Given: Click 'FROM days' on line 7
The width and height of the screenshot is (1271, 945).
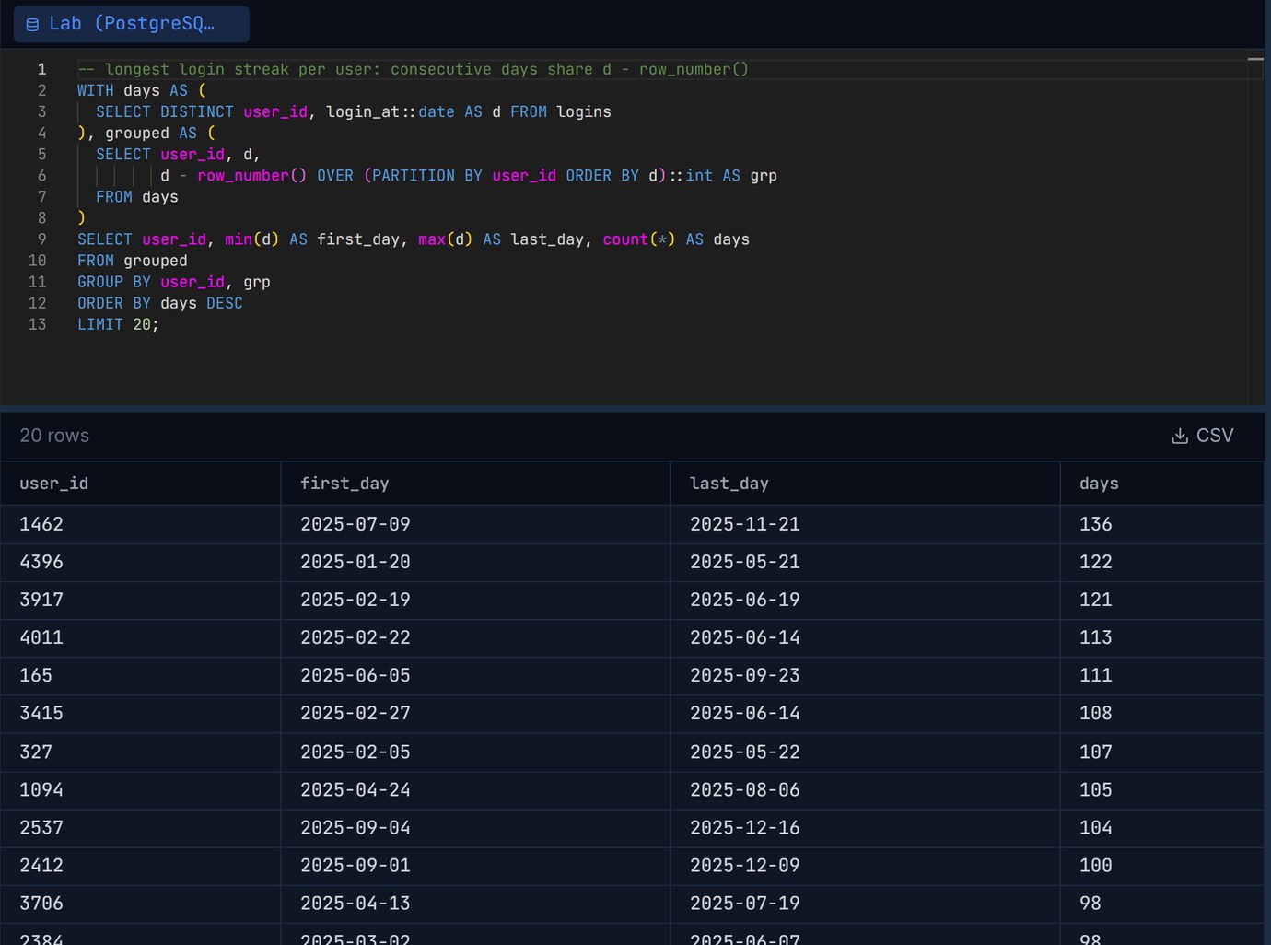Looking at the screenshot, I should 137,196.
